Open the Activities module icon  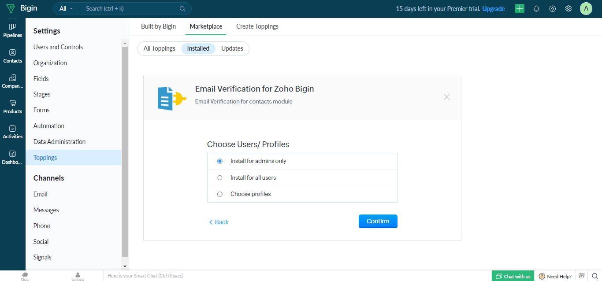(x=12, y=131)
